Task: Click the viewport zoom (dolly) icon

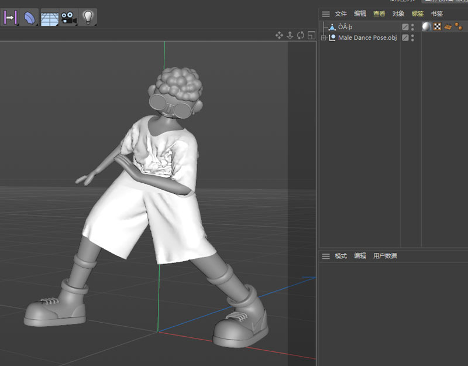Action: click(x=290, y=35)
